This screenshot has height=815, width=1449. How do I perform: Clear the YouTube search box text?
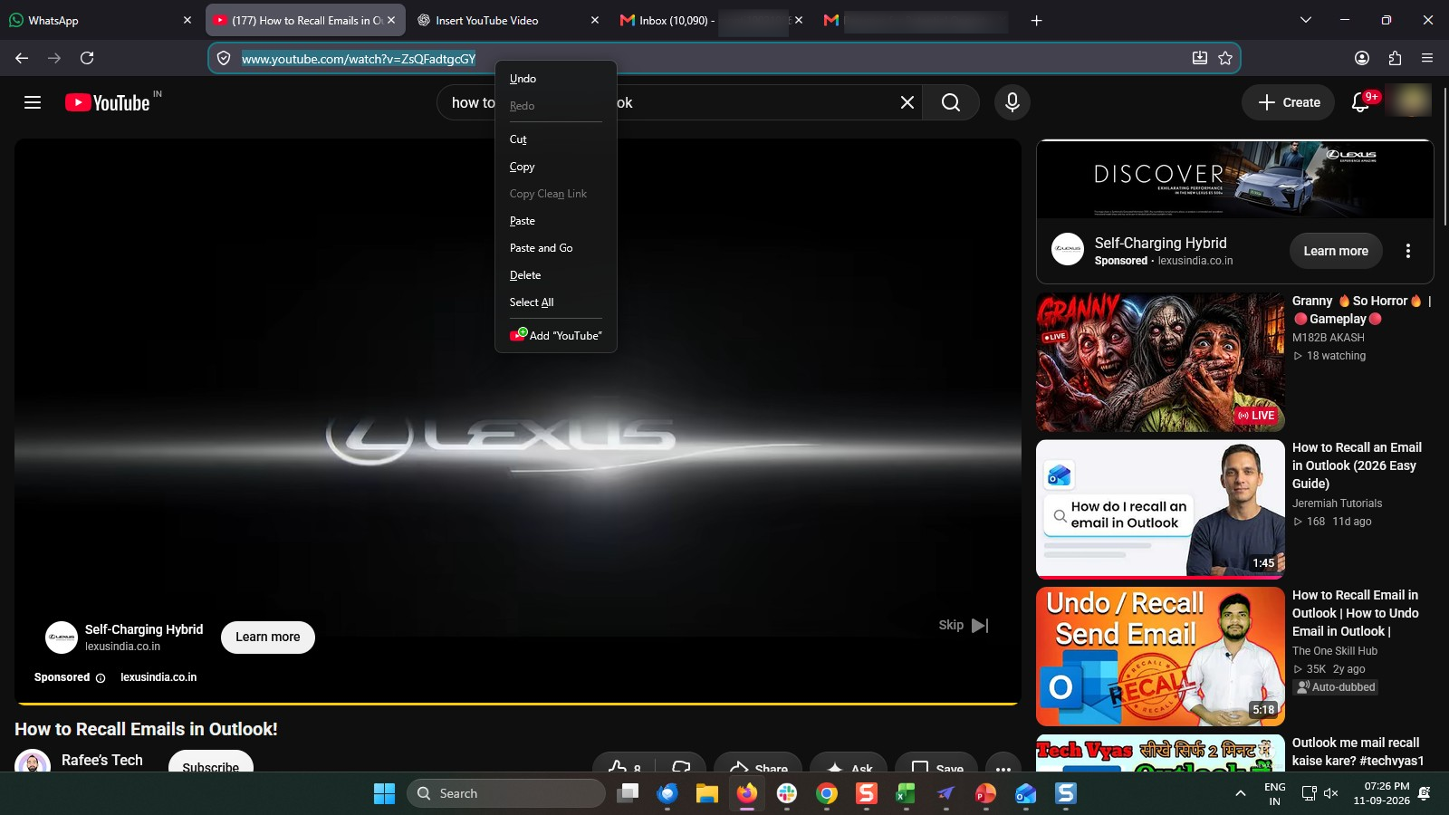coord(907,102)
